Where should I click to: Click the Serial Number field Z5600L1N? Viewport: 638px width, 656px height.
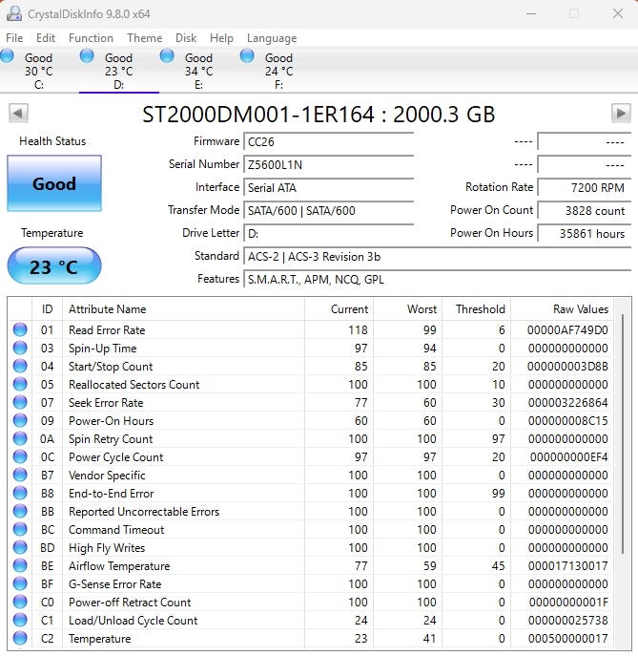click(x=329, y=164)
